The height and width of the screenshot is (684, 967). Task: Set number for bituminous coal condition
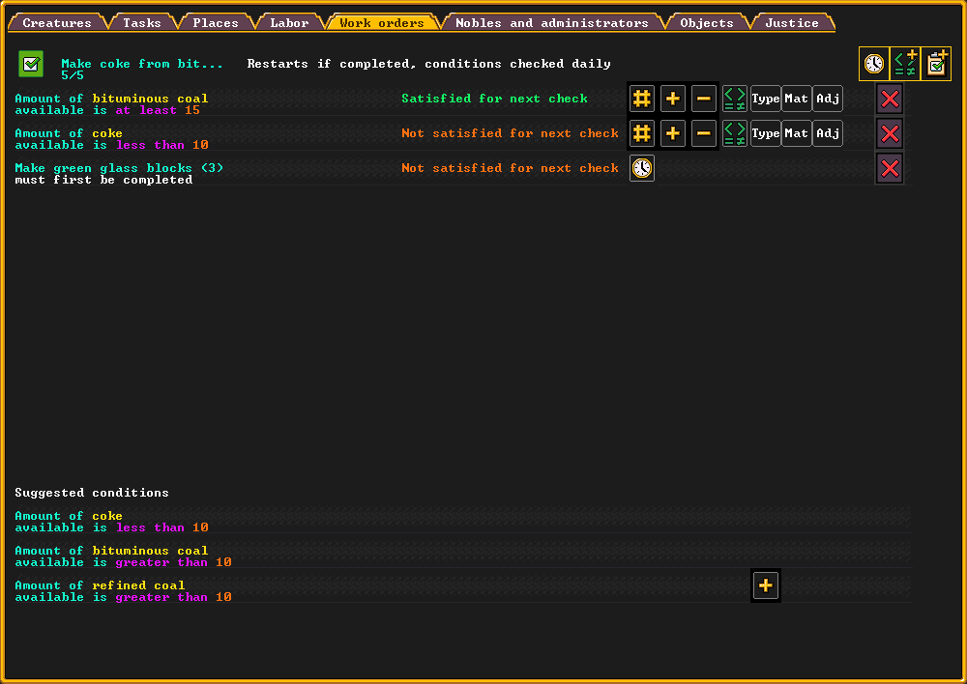[x=642, y=99]
